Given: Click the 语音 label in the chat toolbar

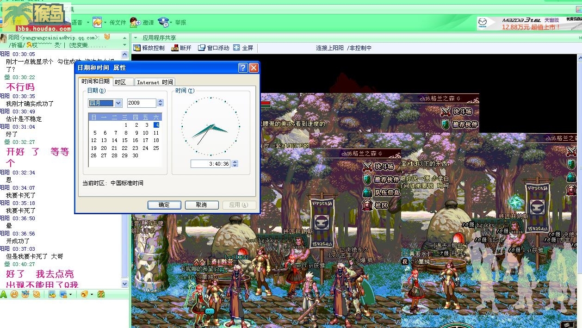Looking at the screenshot, I should [x=77, y=22].
